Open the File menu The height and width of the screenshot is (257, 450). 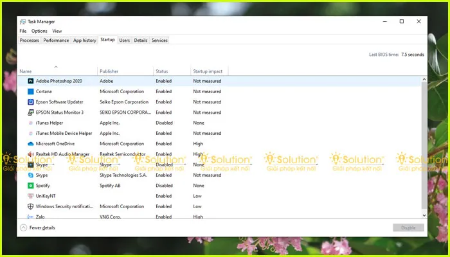(23, 31)
